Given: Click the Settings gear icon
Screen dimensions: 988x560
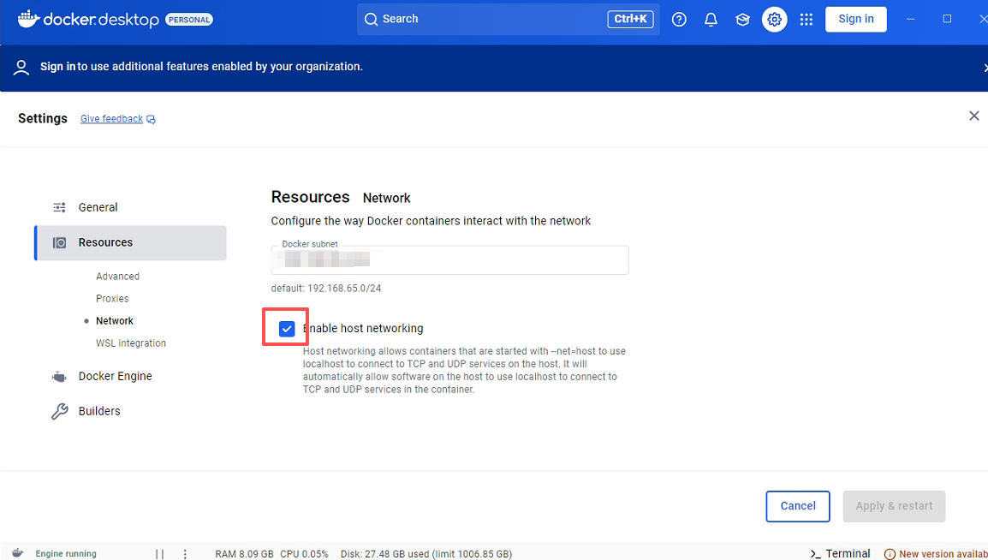Looking at the screenshot, I should point(775,19).
